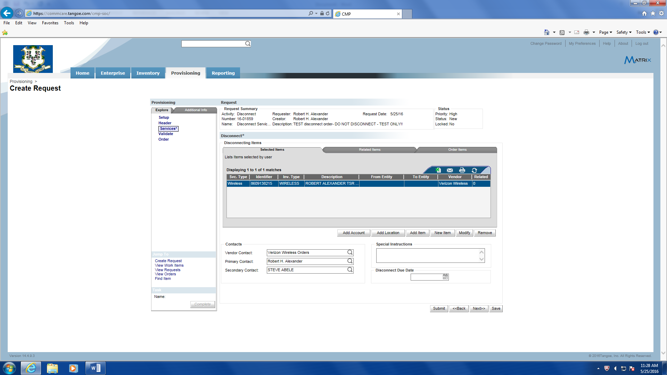Print the disconnecting items table

point(462,170)
